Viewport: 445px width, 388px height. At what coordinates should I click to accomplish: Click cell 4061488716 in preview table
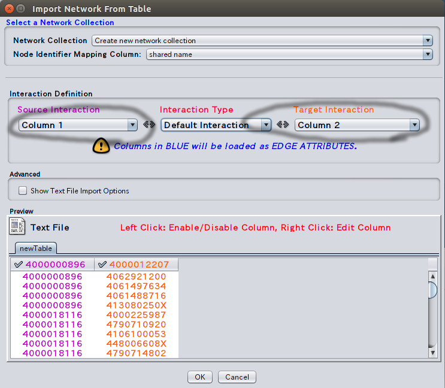pos(136,296)
